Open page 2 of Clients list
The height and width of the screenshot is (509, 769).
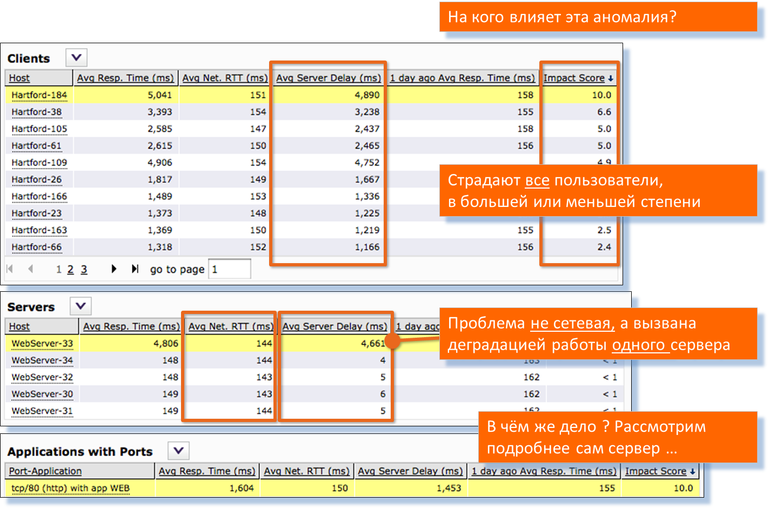pos(70,269)
